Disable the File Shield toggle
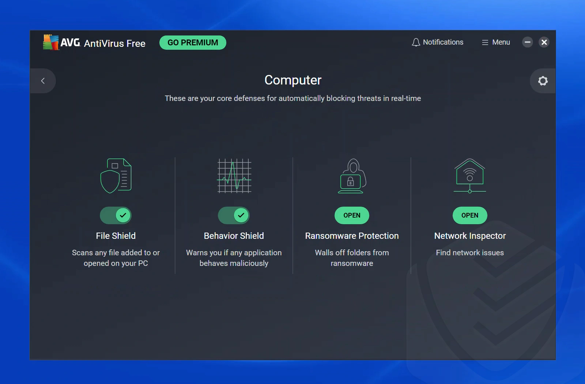Image resolution: width=585 pixels, height=384 pixels. [116, 215]
